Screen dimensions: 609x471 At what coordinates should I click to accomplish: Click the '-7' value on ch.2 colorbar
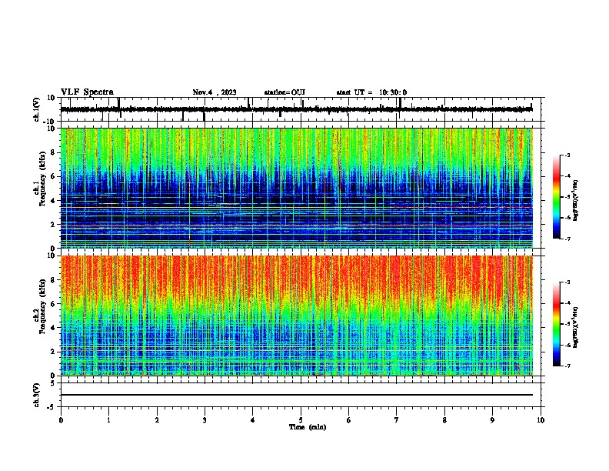(567, 366)
